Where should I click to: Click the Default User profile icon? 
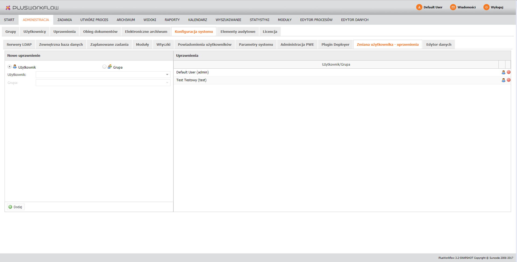(x=419, y=7)
